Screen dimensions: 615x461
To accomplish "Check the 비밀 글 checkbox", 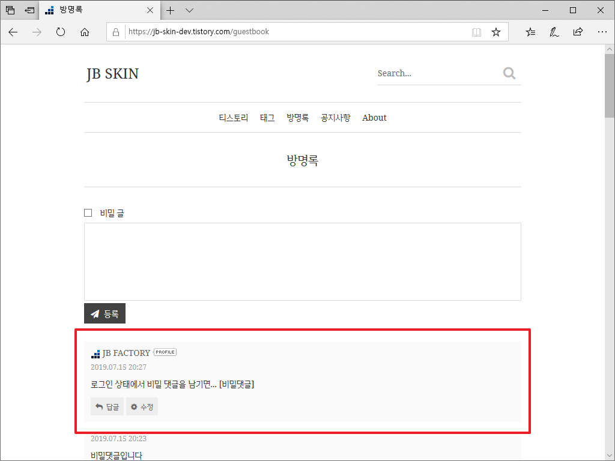I will pyautogui.click(x=88, y=213).
